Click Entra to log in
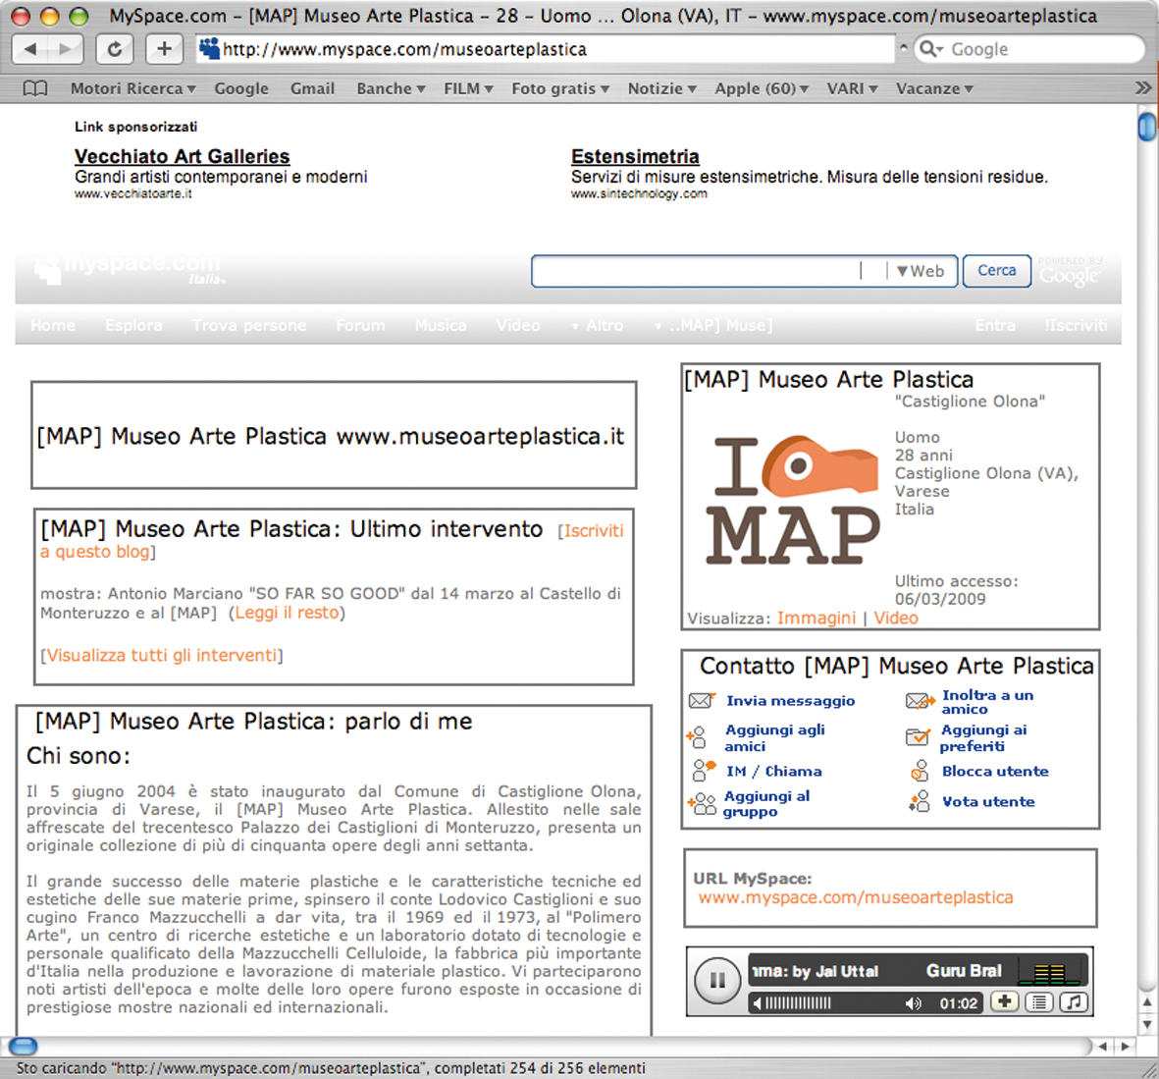Screen dimensions: 1159x1079 (x=995, y=325)
